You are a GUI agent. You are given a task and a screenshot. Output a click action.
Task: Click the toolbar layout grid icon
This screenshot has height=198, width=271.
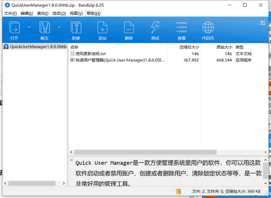click(263, 23)
